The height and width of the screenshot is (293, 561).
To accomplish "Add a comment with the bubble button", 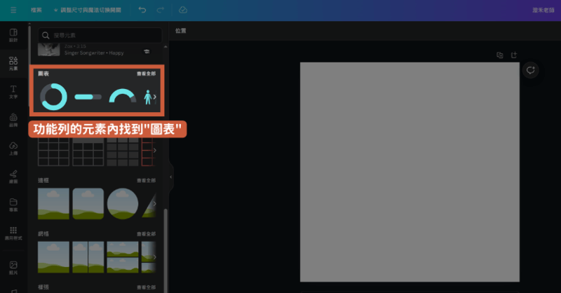I will pos(531,70).
